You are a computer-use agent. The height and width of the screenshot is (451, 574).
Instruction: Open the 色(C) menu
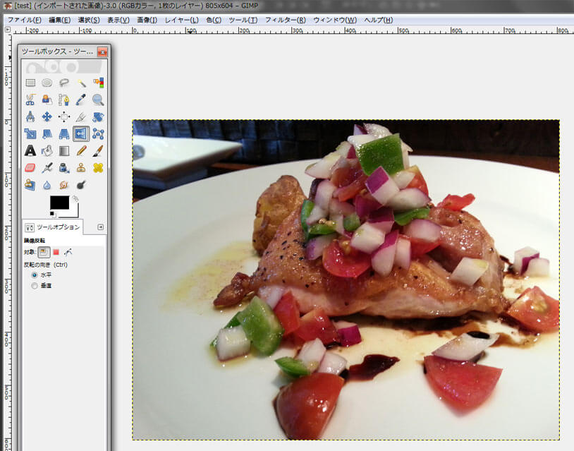coord(214,20)
